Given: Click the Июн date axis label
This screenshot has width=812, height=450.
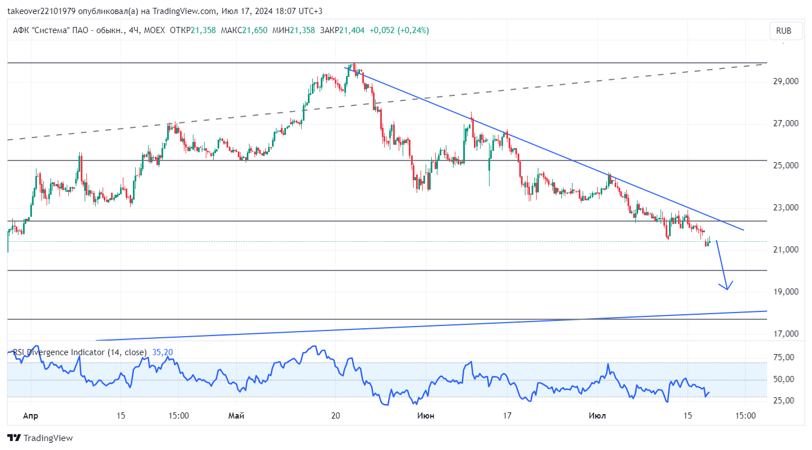Looking at the screenshot, I should pos(426,416).
